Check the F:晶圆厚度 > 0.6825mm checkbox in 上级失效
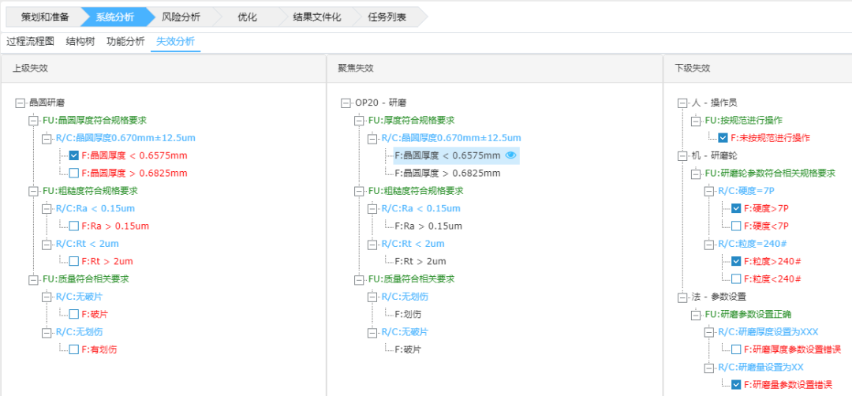The width and height of the screenshot is (852, 396). [x=74, y=173]
